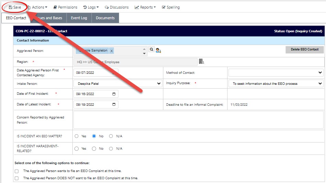The height and width of the screenshot is (183, 326).
Task: Check Aggrieved Person wants to file EEO Complaint
Action: 16,171
